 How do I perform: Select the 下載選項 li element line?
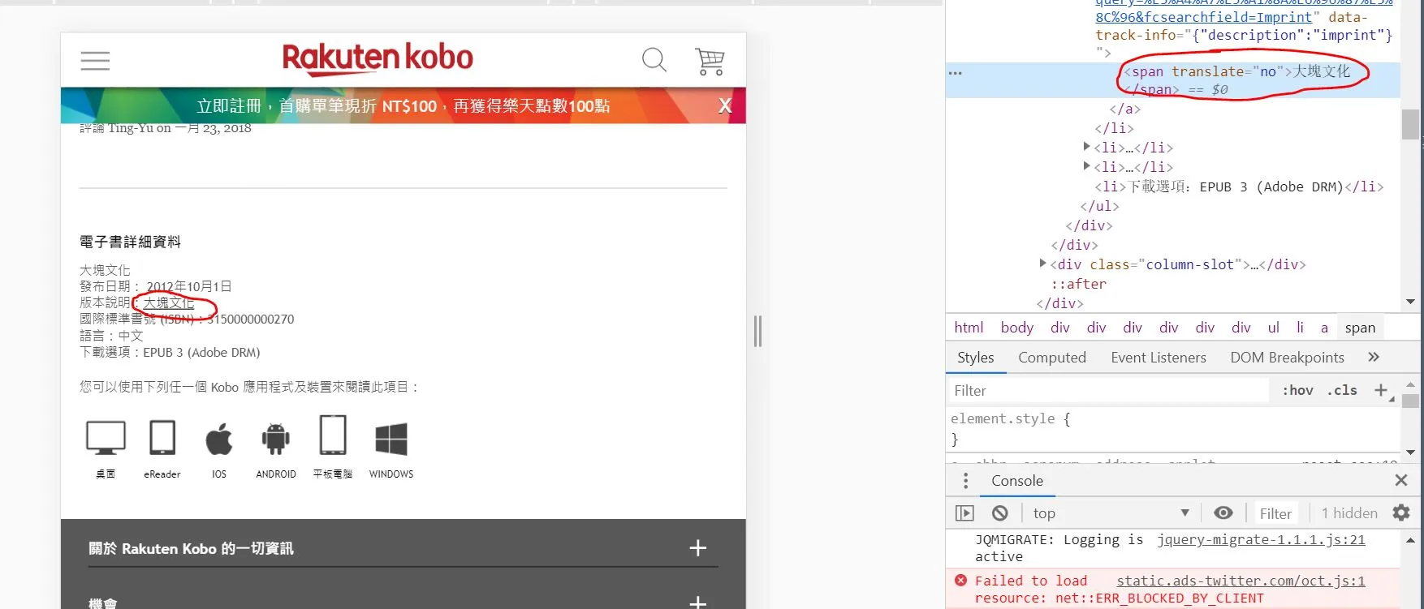tap(1239, 187)
